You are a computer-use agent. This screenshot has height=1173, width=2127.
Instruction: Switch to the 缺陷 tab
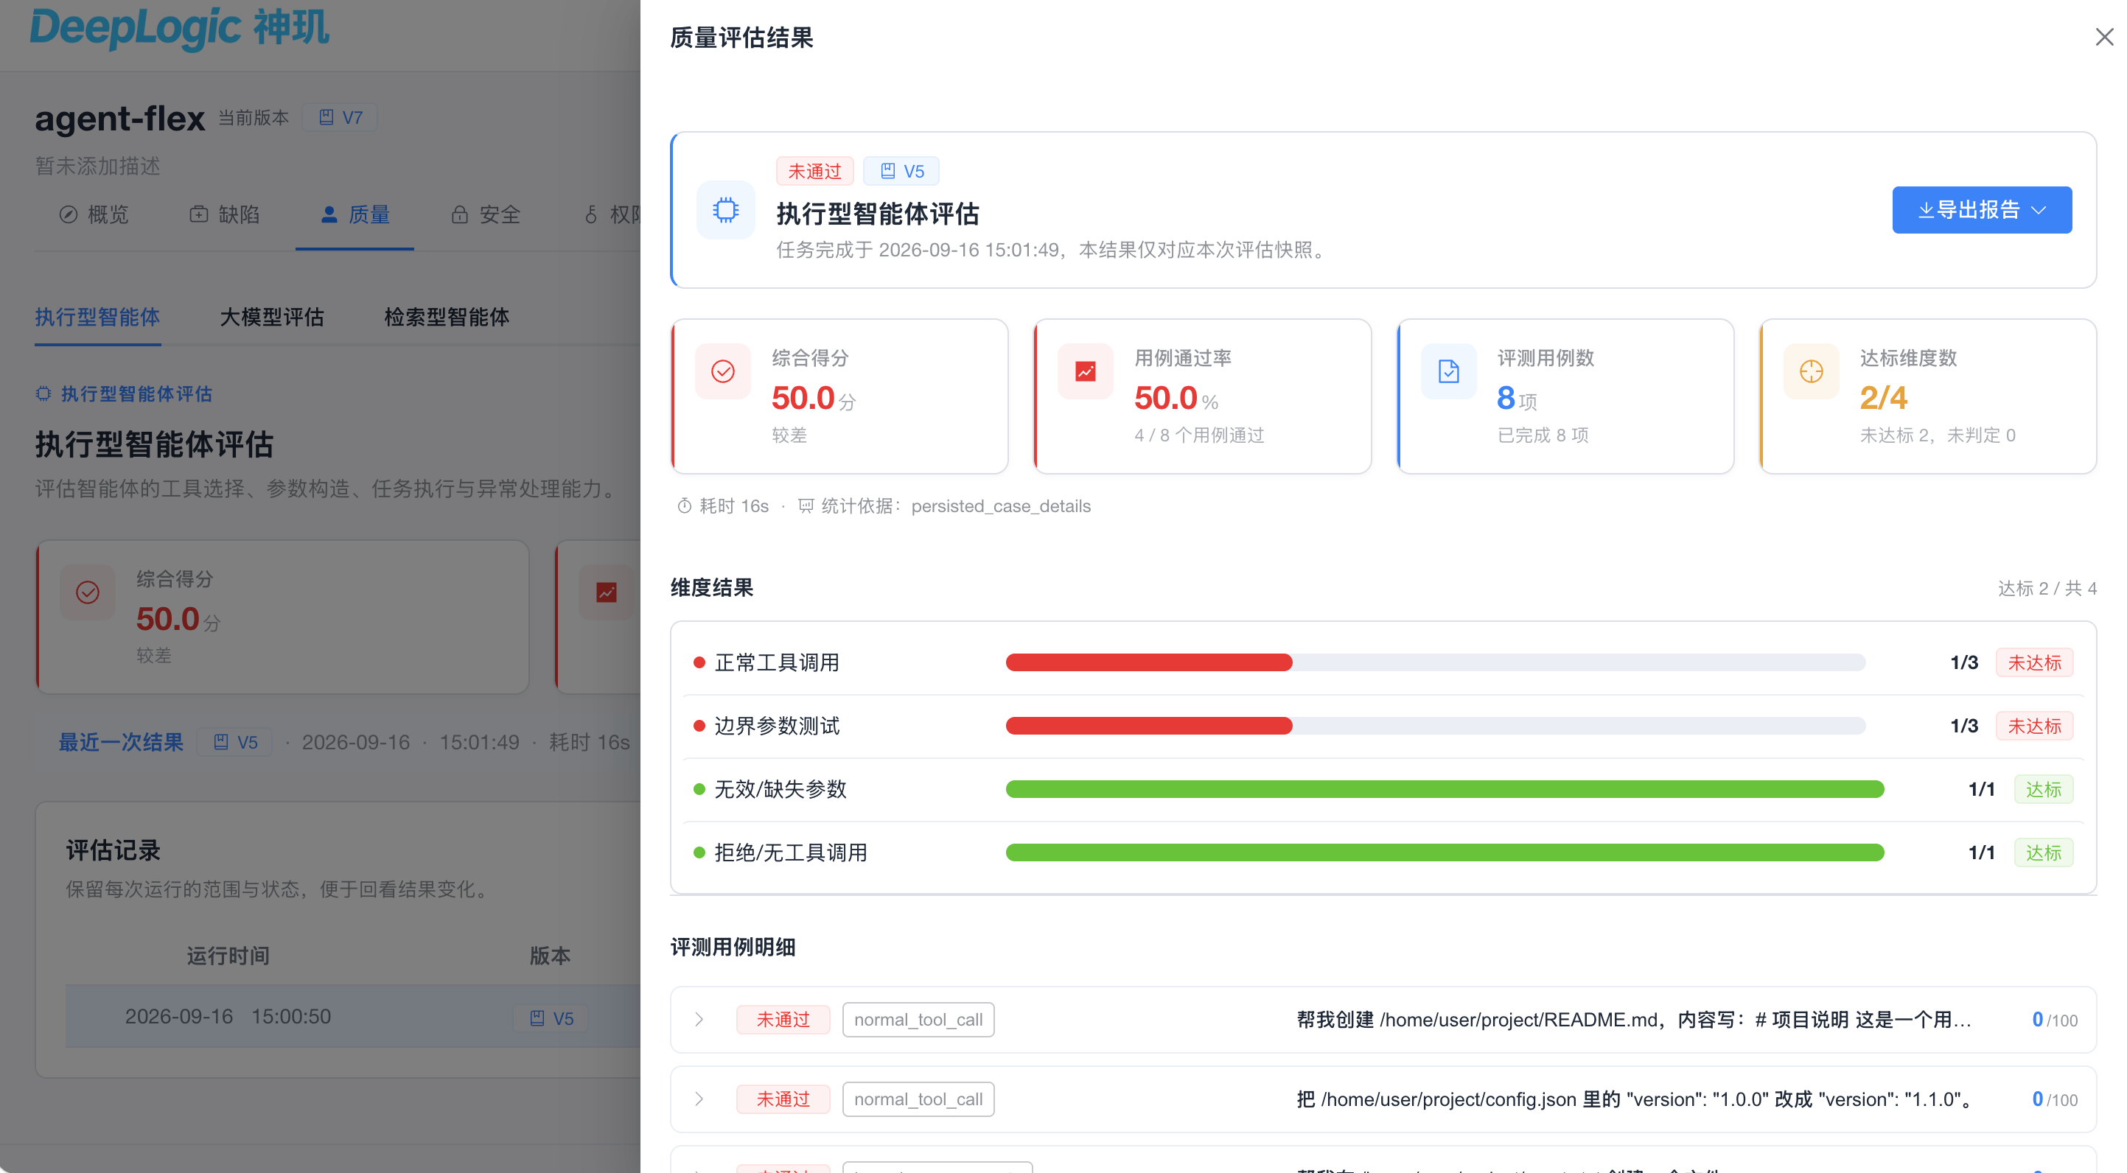(x=225, y=214)
